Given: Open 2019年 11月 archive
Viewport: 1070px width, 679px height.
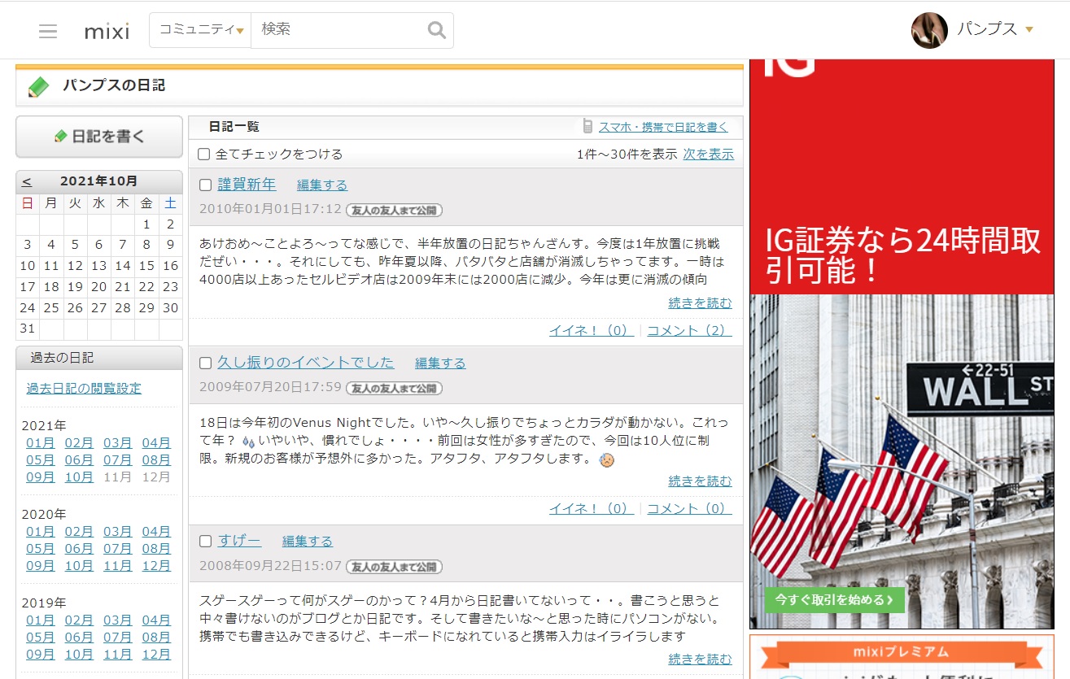Looking at the screenshot, I should click(117, 655).
